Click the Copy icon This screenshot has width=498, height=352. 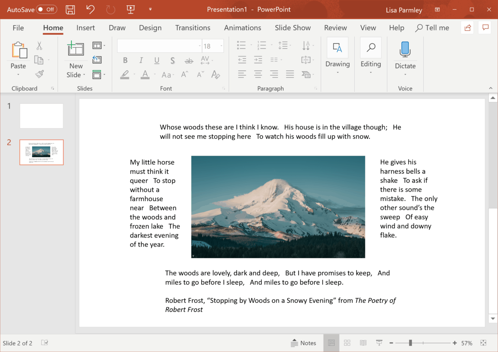pyautogui.click(x=39, y=60)
